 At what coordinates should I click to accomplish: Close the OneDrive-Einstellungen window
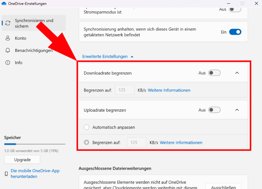pyautogui.click(x=256, y=4)
